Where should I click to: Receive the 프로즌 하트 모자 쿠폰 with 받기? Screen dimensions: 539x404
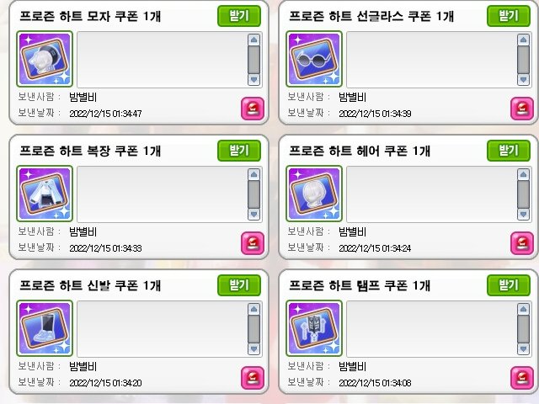tap(239, 16)
